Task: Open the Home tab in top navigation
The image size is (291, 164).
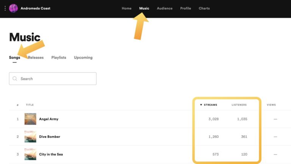Action: point(127,8)
